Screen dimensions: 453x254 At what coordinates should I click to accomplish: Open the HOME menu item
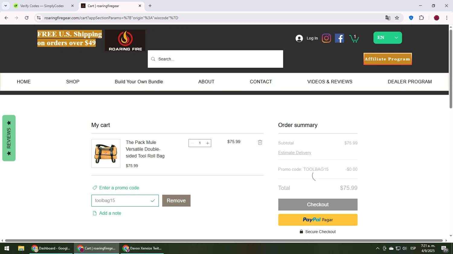pyautogui.click(x=24, y=82)
